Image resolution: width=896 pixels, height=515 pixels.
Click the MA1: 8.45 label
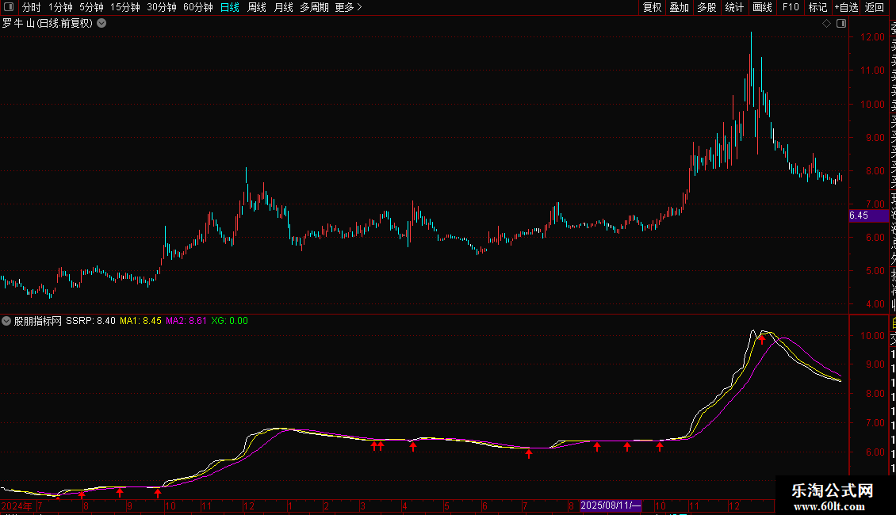point(140,321)
